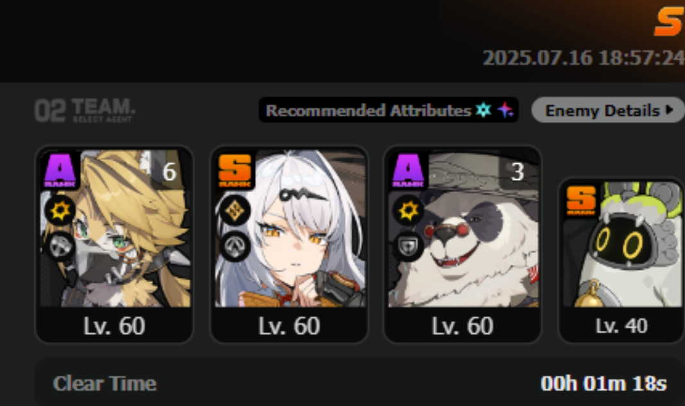Select the blonde agent portrait

(114, 227)
